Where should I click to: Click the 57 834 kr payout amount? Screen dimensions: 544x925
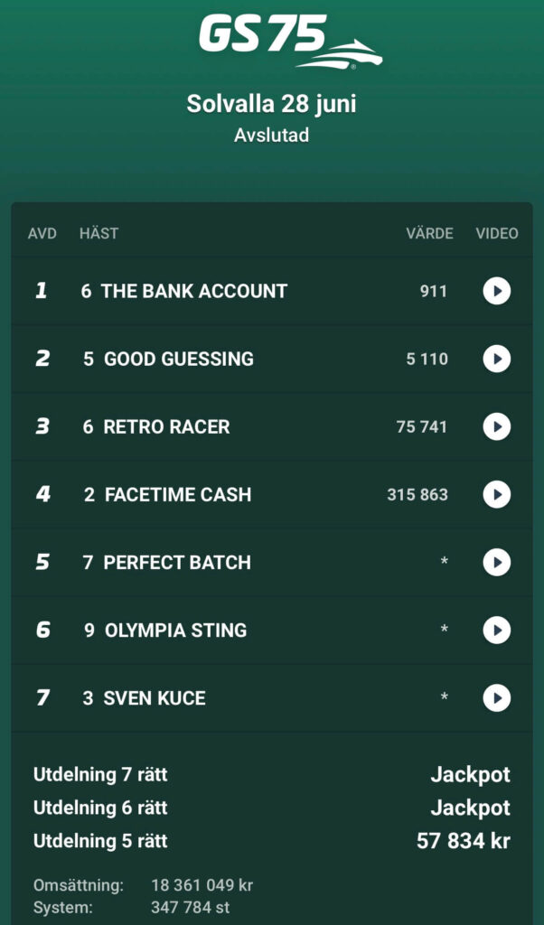pos(464,841)
